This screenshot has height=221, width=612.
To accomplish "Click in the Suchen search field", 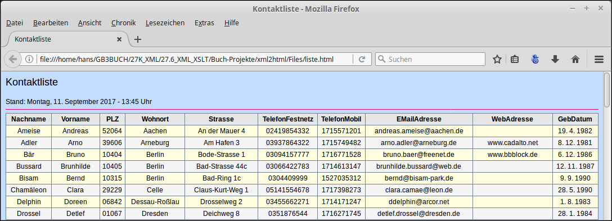I will coord(430,60).
